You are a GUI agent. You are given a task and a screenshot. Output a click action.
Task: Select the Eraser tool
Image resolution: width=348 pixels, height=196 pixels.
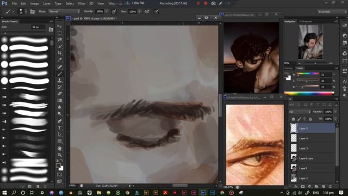point(59,94)
